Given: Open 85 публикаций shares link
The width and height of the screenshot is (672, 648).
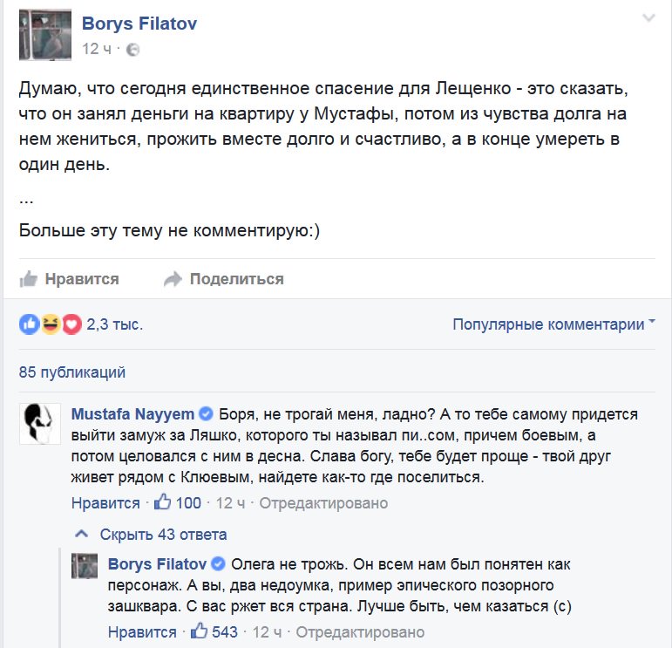Looking at the screenshot, I should click(x=72, y=372).
